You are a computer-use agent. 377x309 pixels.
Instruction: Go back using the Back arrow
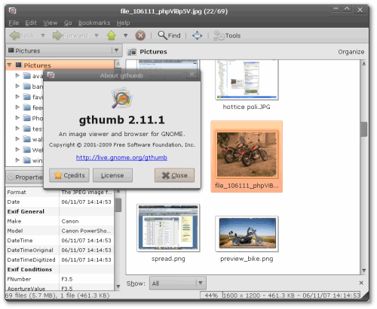(x=21, y=35)
